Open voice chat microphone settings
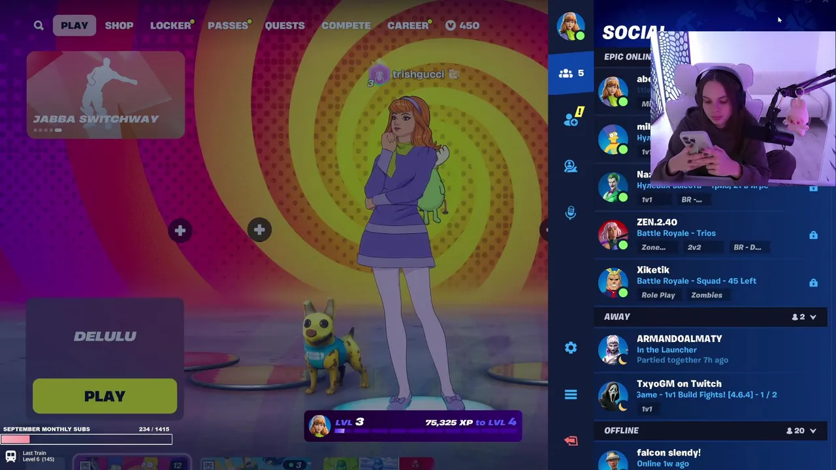The width and height of the screenshot is (836, 470). (x=571, y=213)
